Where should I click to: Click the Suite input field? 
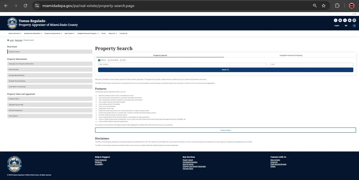(x=311, y=65)
